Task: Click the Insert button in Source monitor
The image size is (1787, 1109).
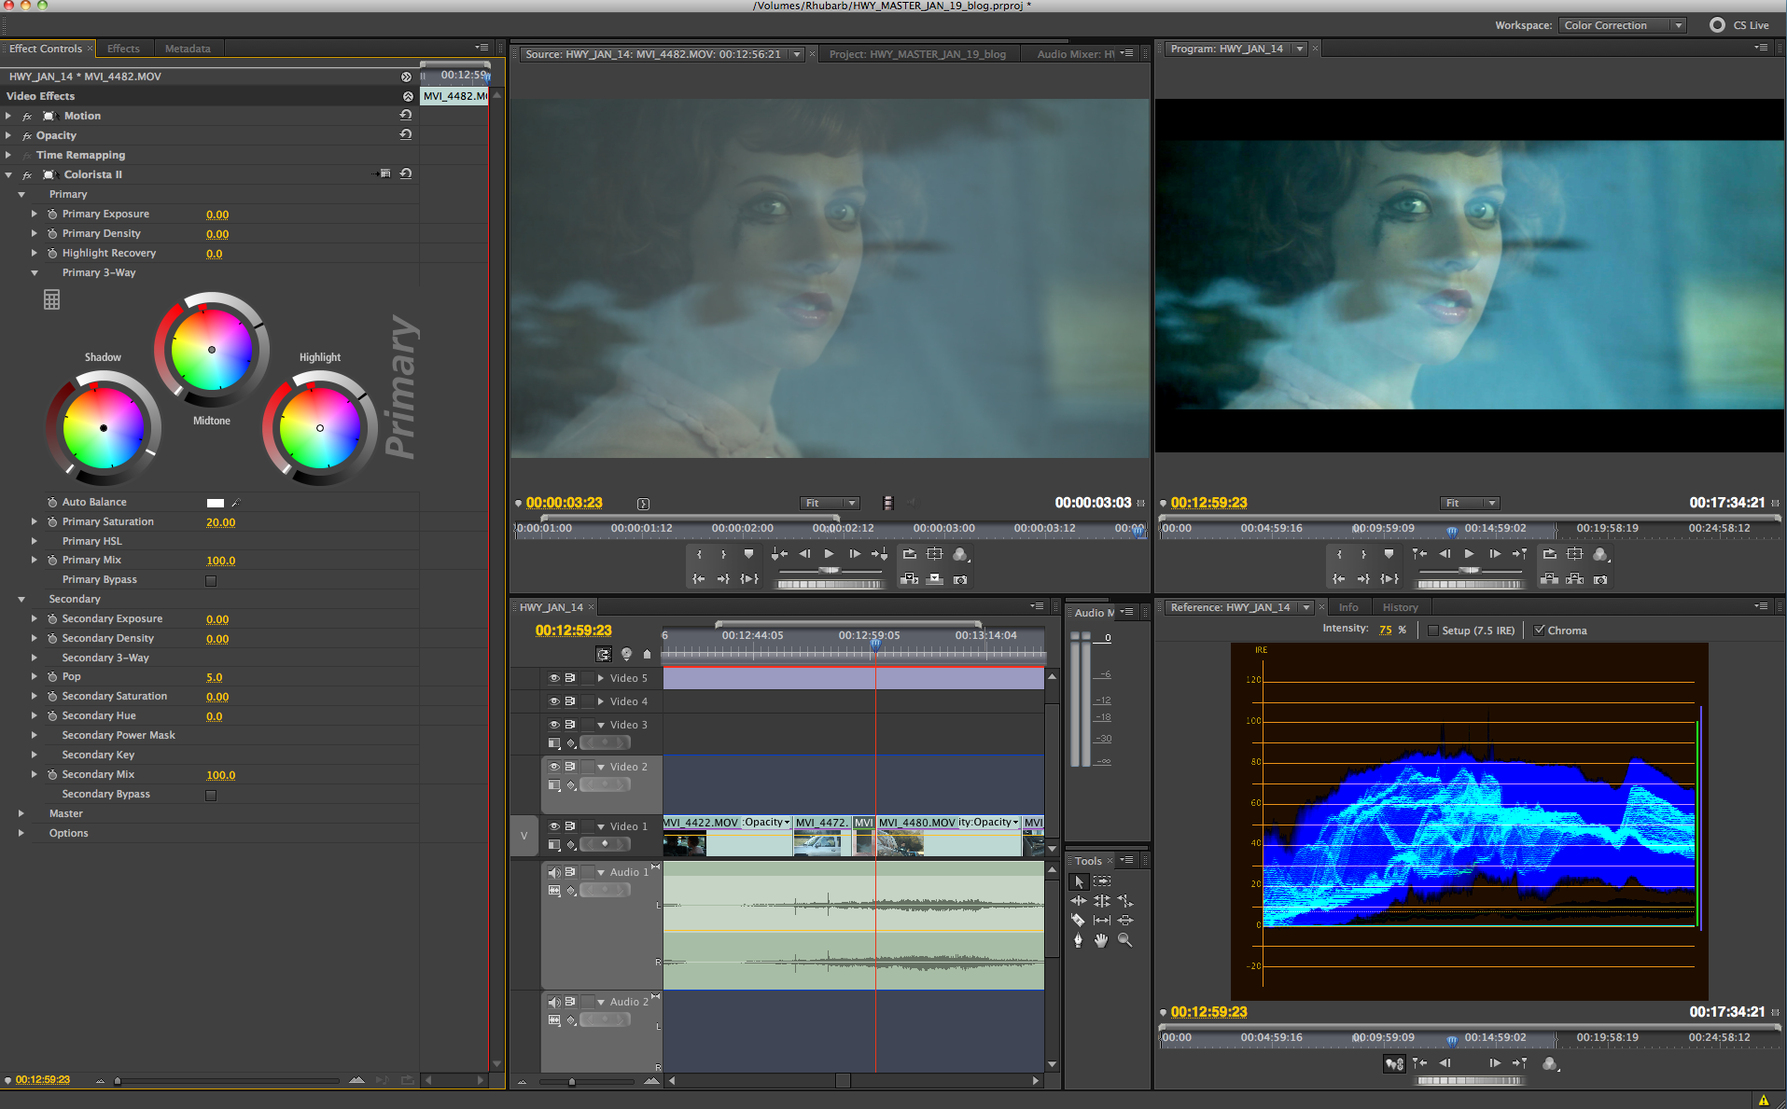Action: point(909,579)
